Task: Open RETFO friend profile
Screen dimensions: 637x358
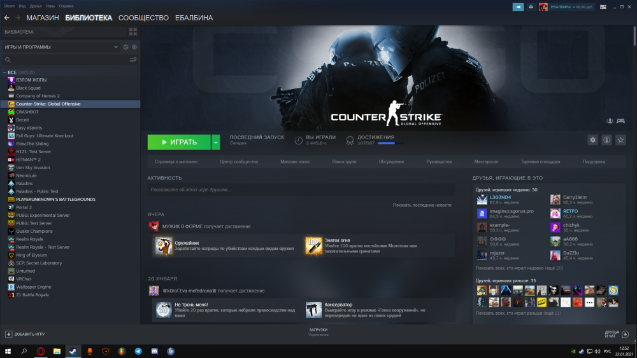Action: pyautogui.click(x=570, y=211)
